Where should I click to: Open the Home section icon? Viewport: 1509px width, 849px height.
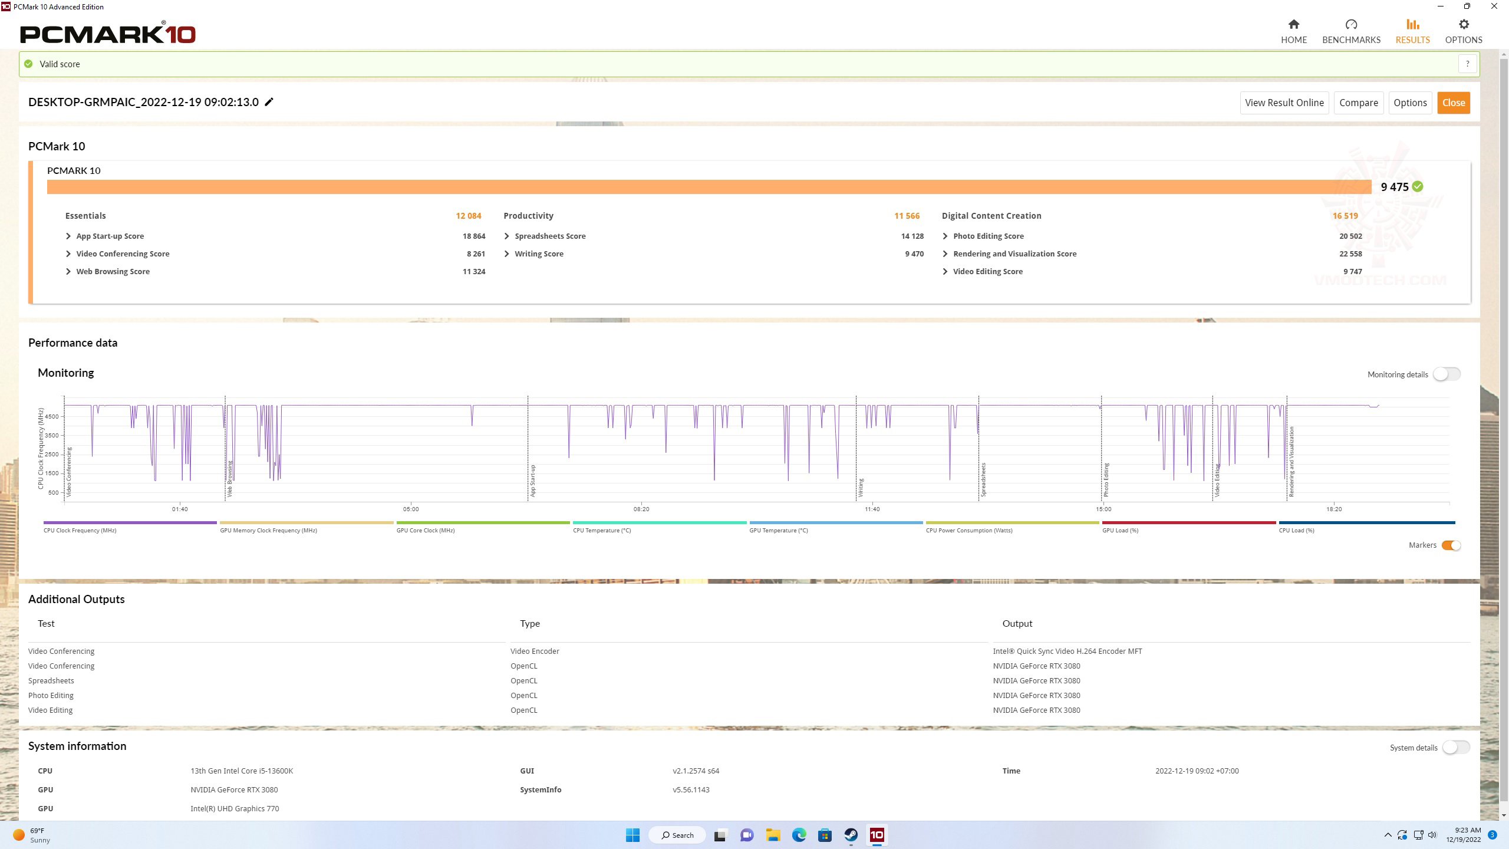point(1293,25)
